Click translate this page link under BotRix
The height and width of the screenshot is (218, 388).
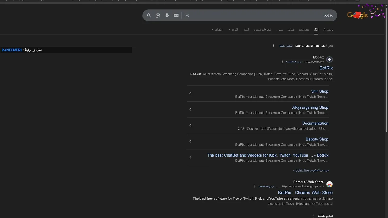pos(294,62)
